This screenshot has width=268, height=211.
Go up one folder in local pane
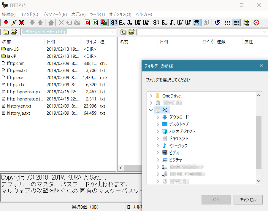6,32
